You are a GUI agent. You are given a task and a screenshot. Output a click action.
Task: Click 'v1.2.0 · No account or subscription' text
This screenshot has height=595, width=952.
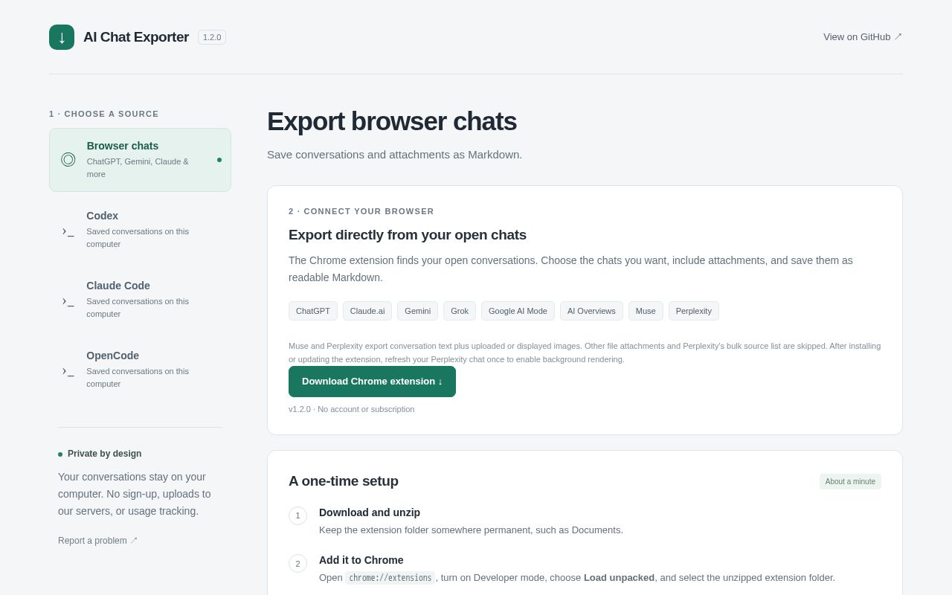point(352,409)
